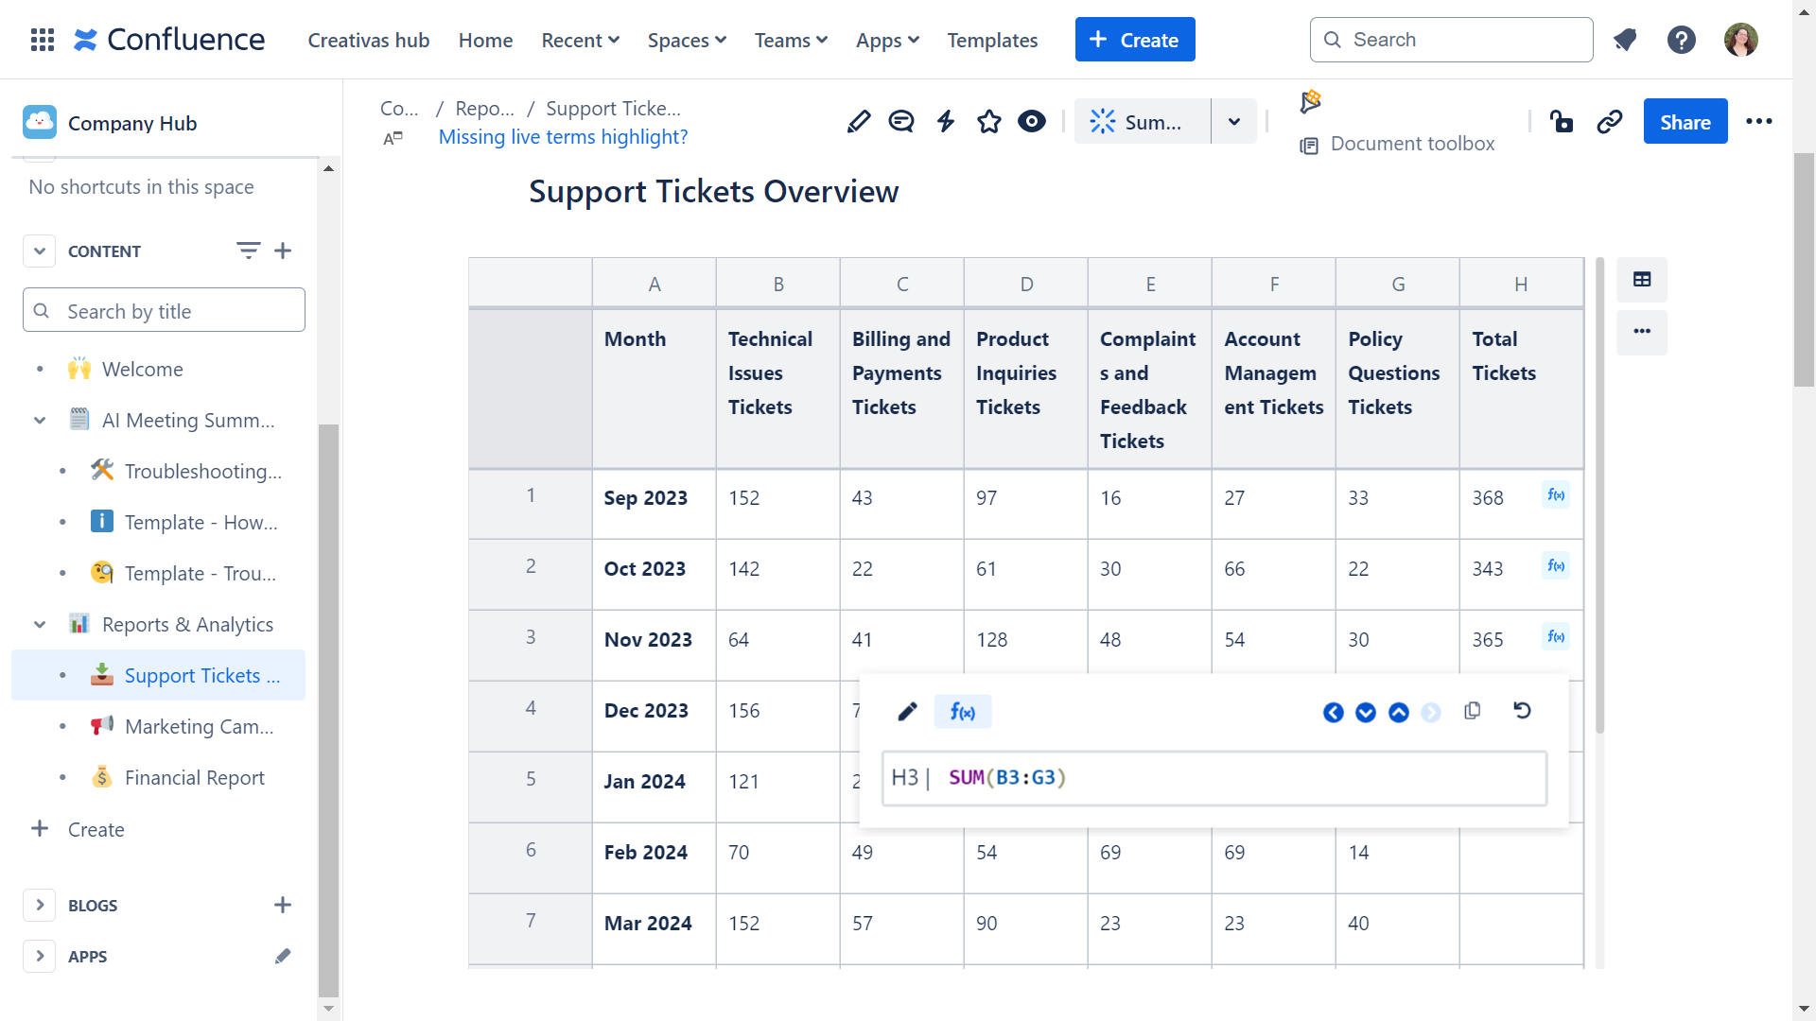This screenshot has height=1021, width=1816.
Task: Click the edit page pencil icon
Action: click(x=859, y=122)
